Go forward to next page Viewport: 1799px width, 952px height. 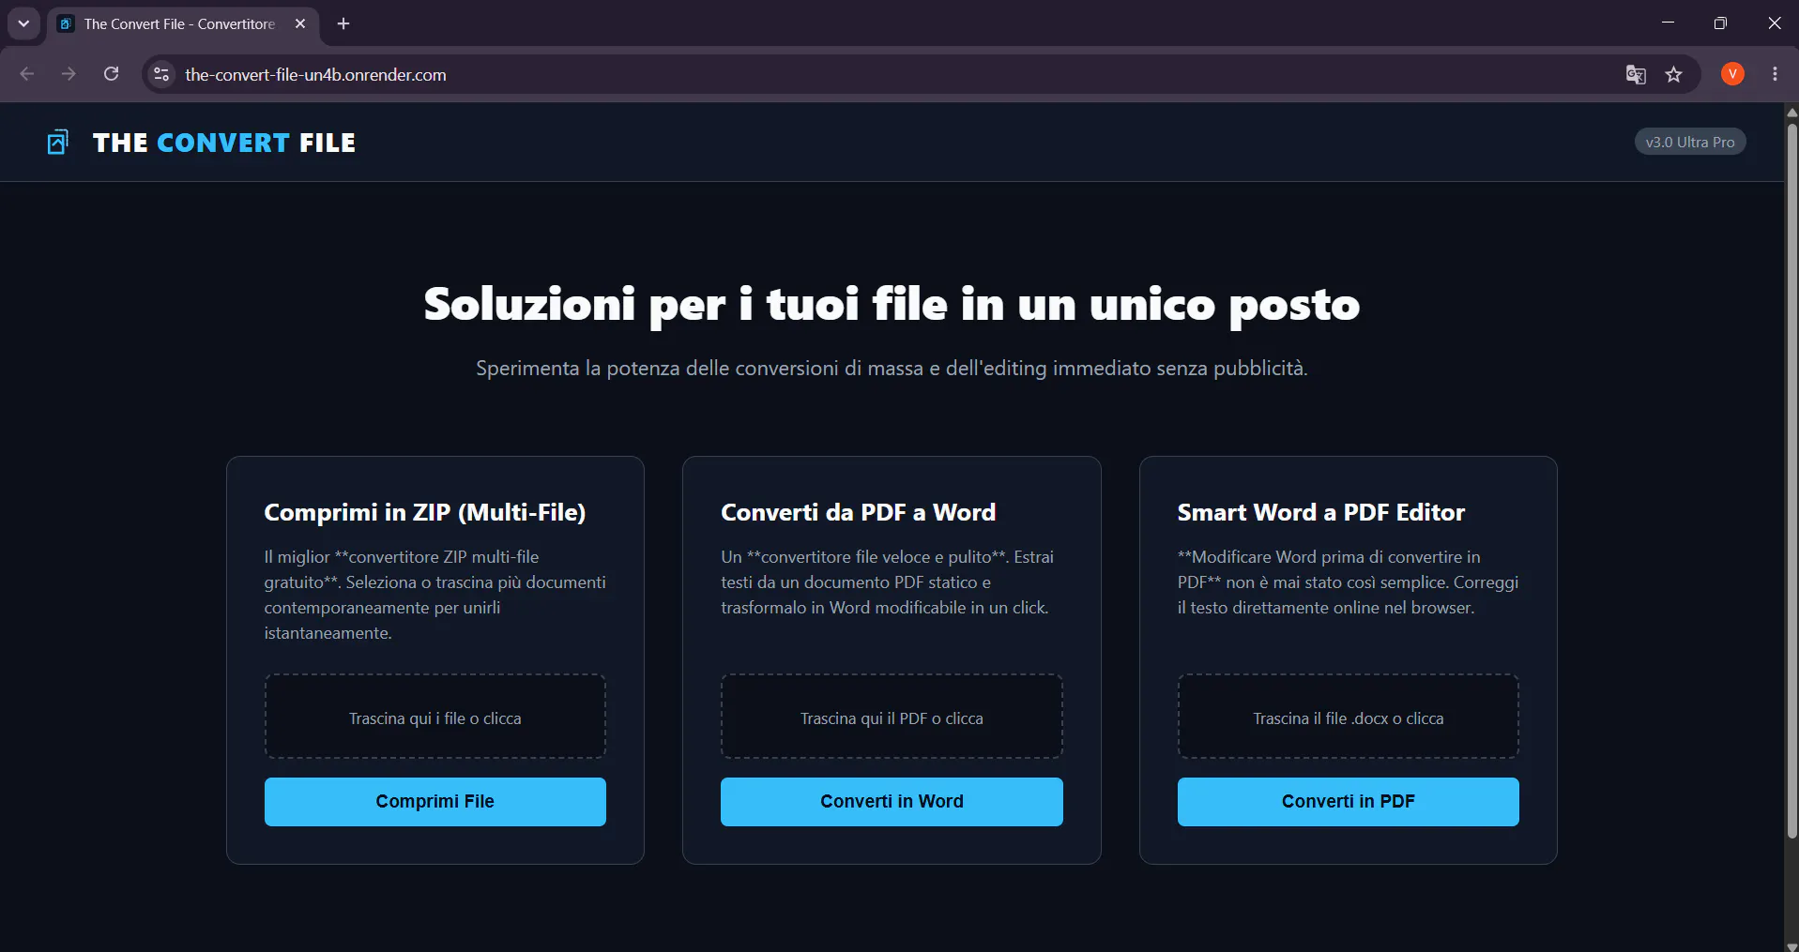pyautogui.click(x=69, y=74)
